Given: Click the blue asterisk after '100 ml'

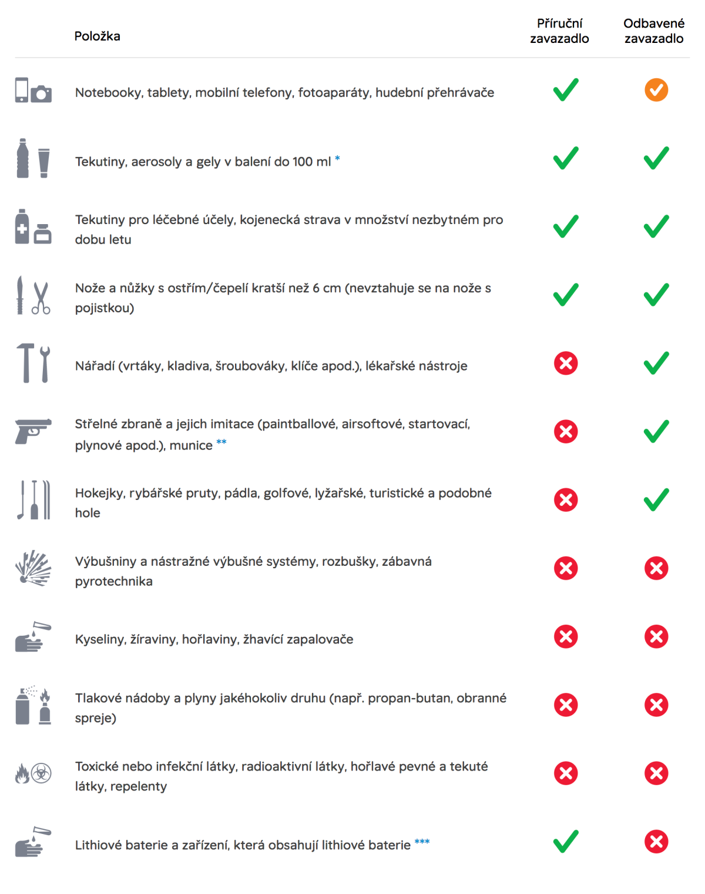Looking at the screenshot, I should [337, 158].
